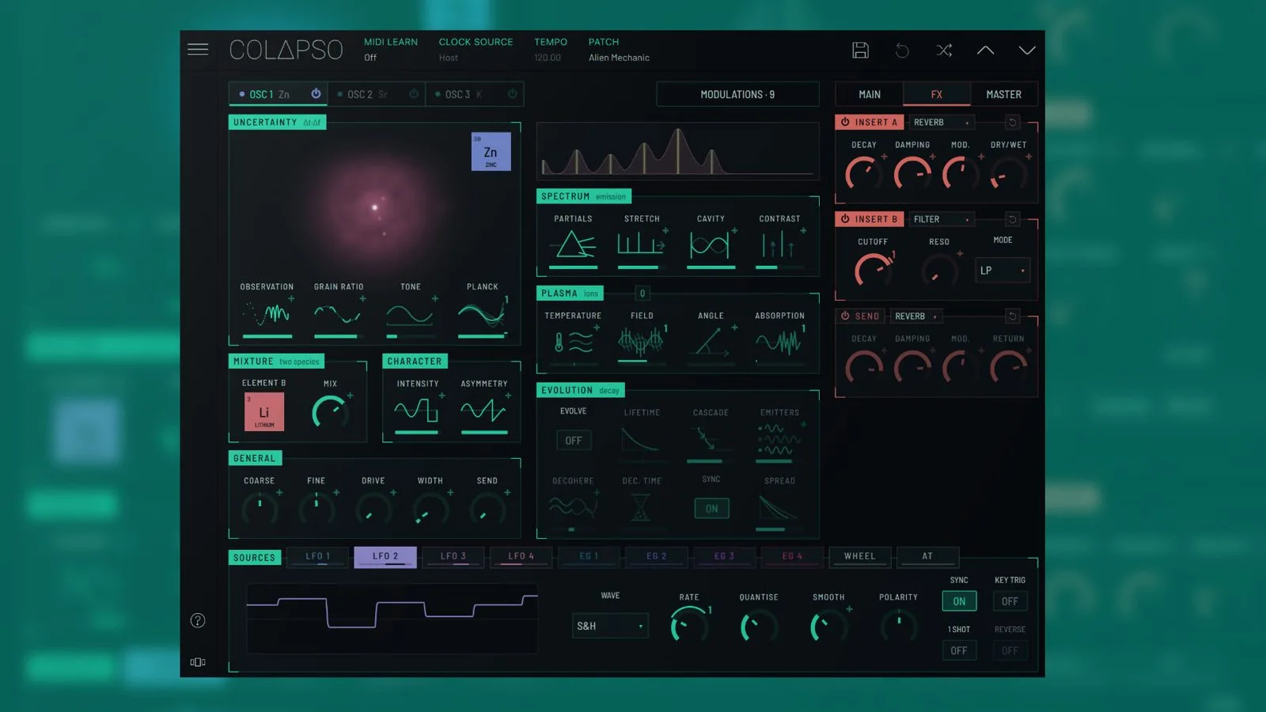This screenshot has height=712, width=1266.
Task: Open the LFO Wave S&H dropdown
Action: pyautogui.click(x=610, y=626)
